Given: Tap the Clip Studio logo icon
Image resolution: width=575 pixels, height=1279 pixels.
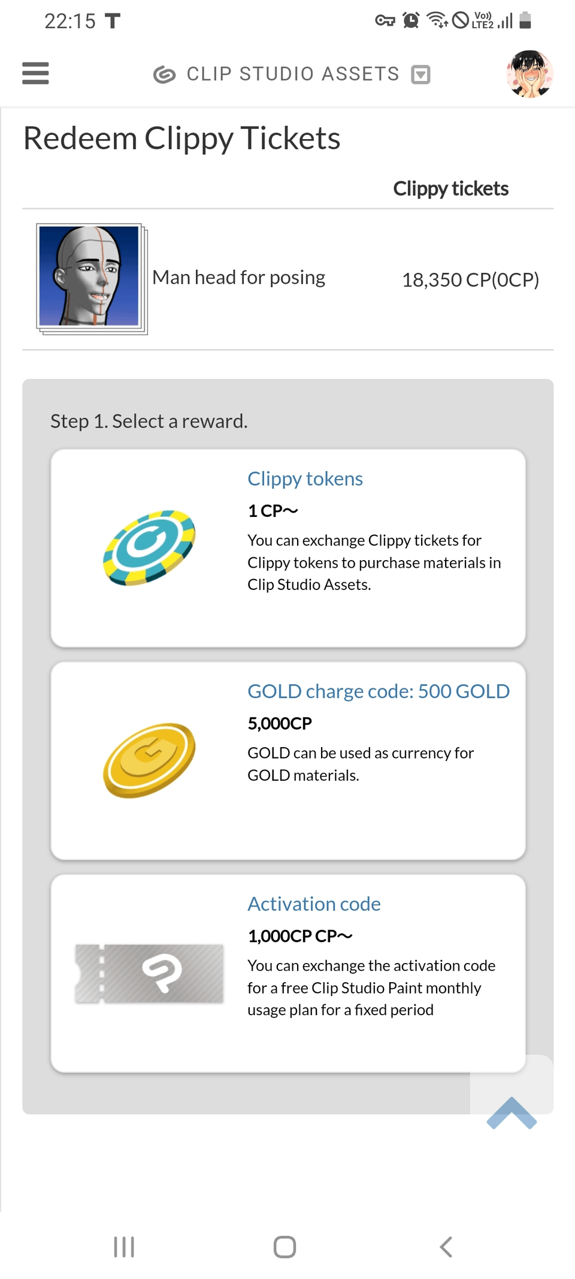Looking at the screenshot, I should 164,74.
